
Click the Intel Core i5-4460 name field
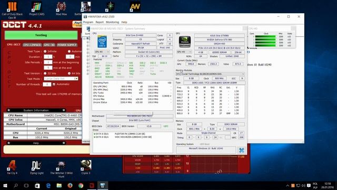(134, 35)
